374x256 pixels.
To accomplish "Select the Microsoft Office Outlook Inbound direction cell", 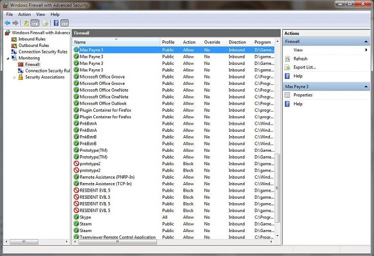I will pos(236,103).
